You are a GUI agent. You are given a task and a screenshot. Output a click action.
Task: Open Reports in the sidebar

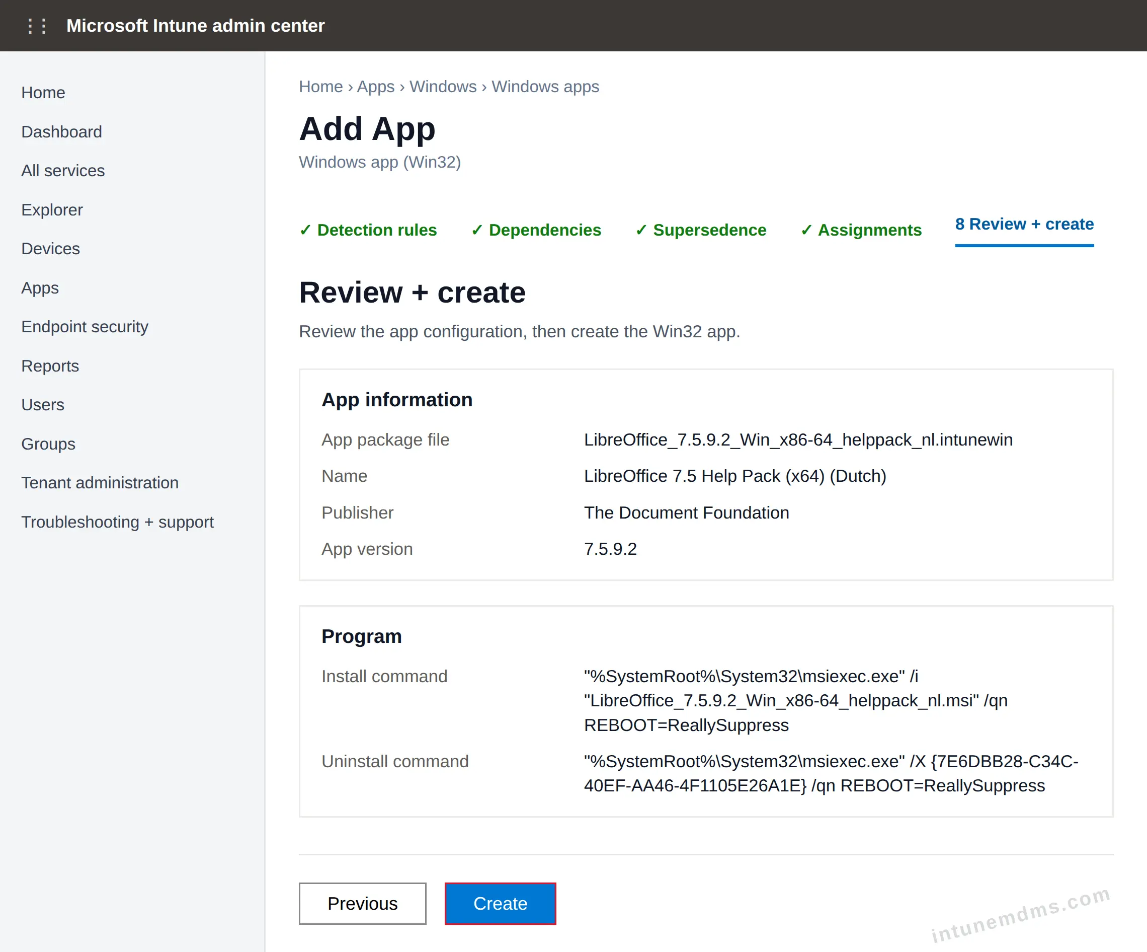(50, 365)
